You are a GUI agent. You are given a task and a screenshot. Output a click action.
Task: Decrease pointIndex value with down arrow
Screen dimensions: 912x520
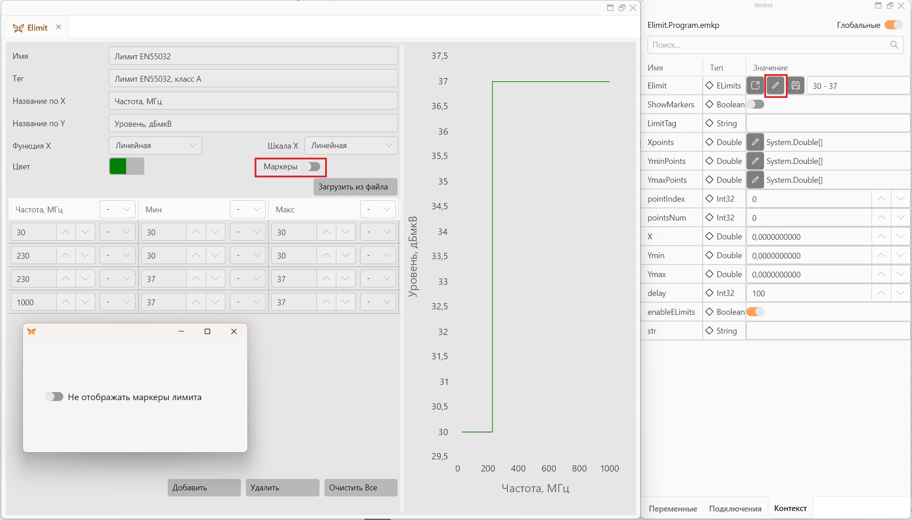click(x=900, y=198)
